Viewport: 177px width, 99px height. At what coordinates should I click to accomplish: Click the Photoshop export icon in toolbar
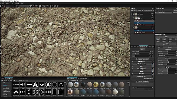(32, 6)
